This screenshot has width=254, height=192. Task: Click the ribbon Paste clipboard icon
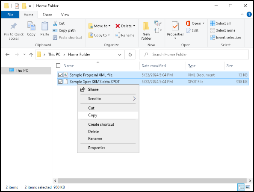44,26
